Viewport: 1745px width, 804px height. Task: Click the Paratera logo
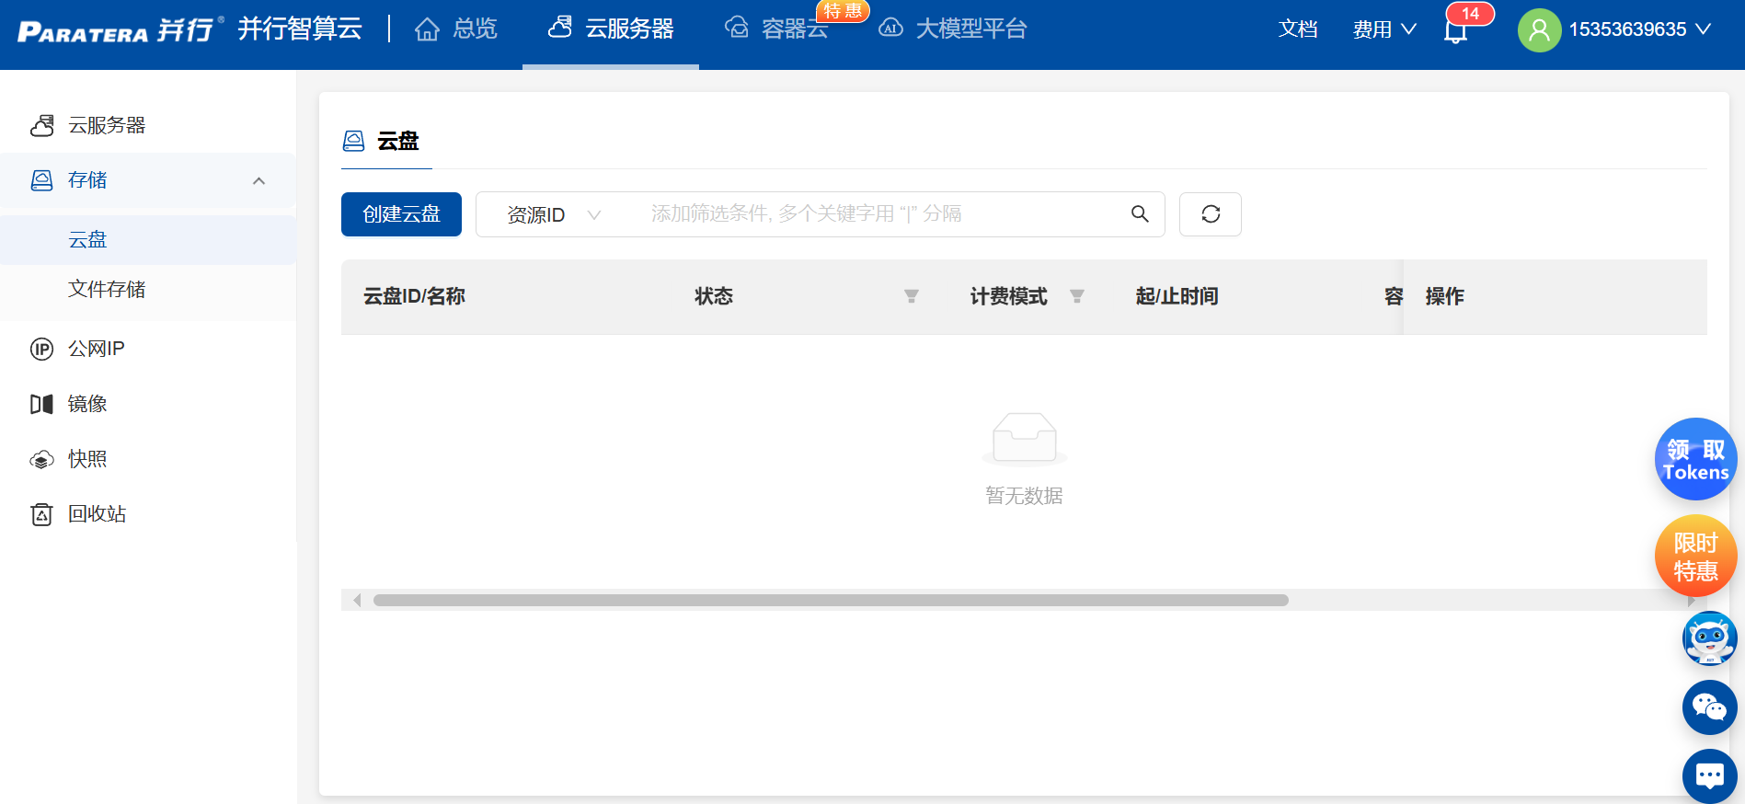coord(120,29)
